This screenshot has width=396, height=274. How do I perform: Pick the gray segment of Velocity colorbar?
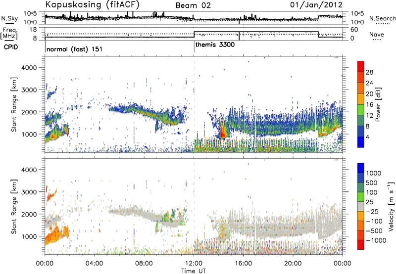pos(361,206)
